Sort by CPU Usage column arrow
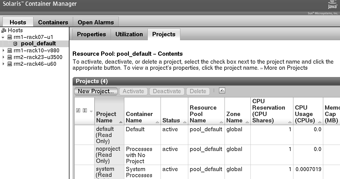 click(320, 122)
